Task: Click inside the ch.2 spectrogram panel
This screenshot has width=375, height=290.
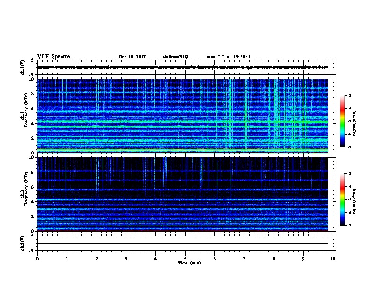Action: pyautogui.click(x=183, y=194)
